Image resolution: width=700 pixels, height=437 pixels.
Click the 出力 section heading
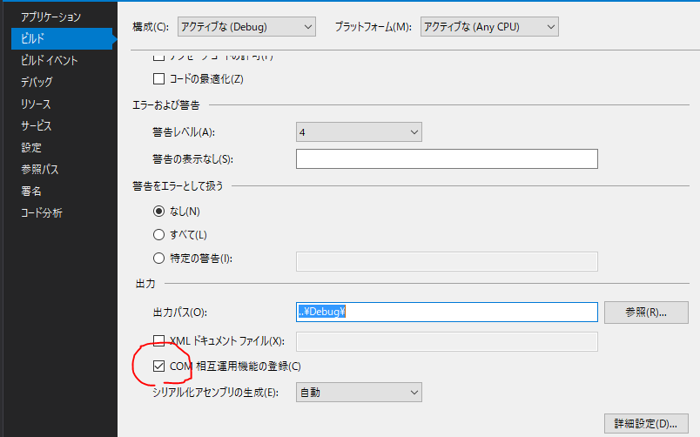click(145, 284)
